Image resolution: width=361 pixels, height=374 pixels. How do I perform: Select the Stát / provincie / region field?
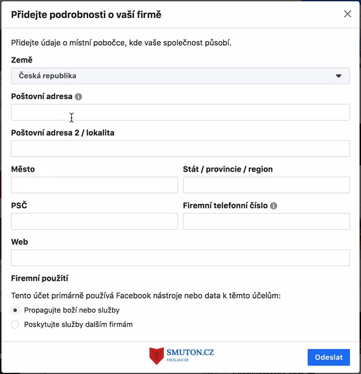[266, 185]
